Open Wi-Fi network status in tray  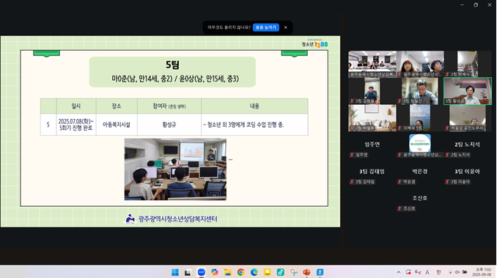click(450, 272)
